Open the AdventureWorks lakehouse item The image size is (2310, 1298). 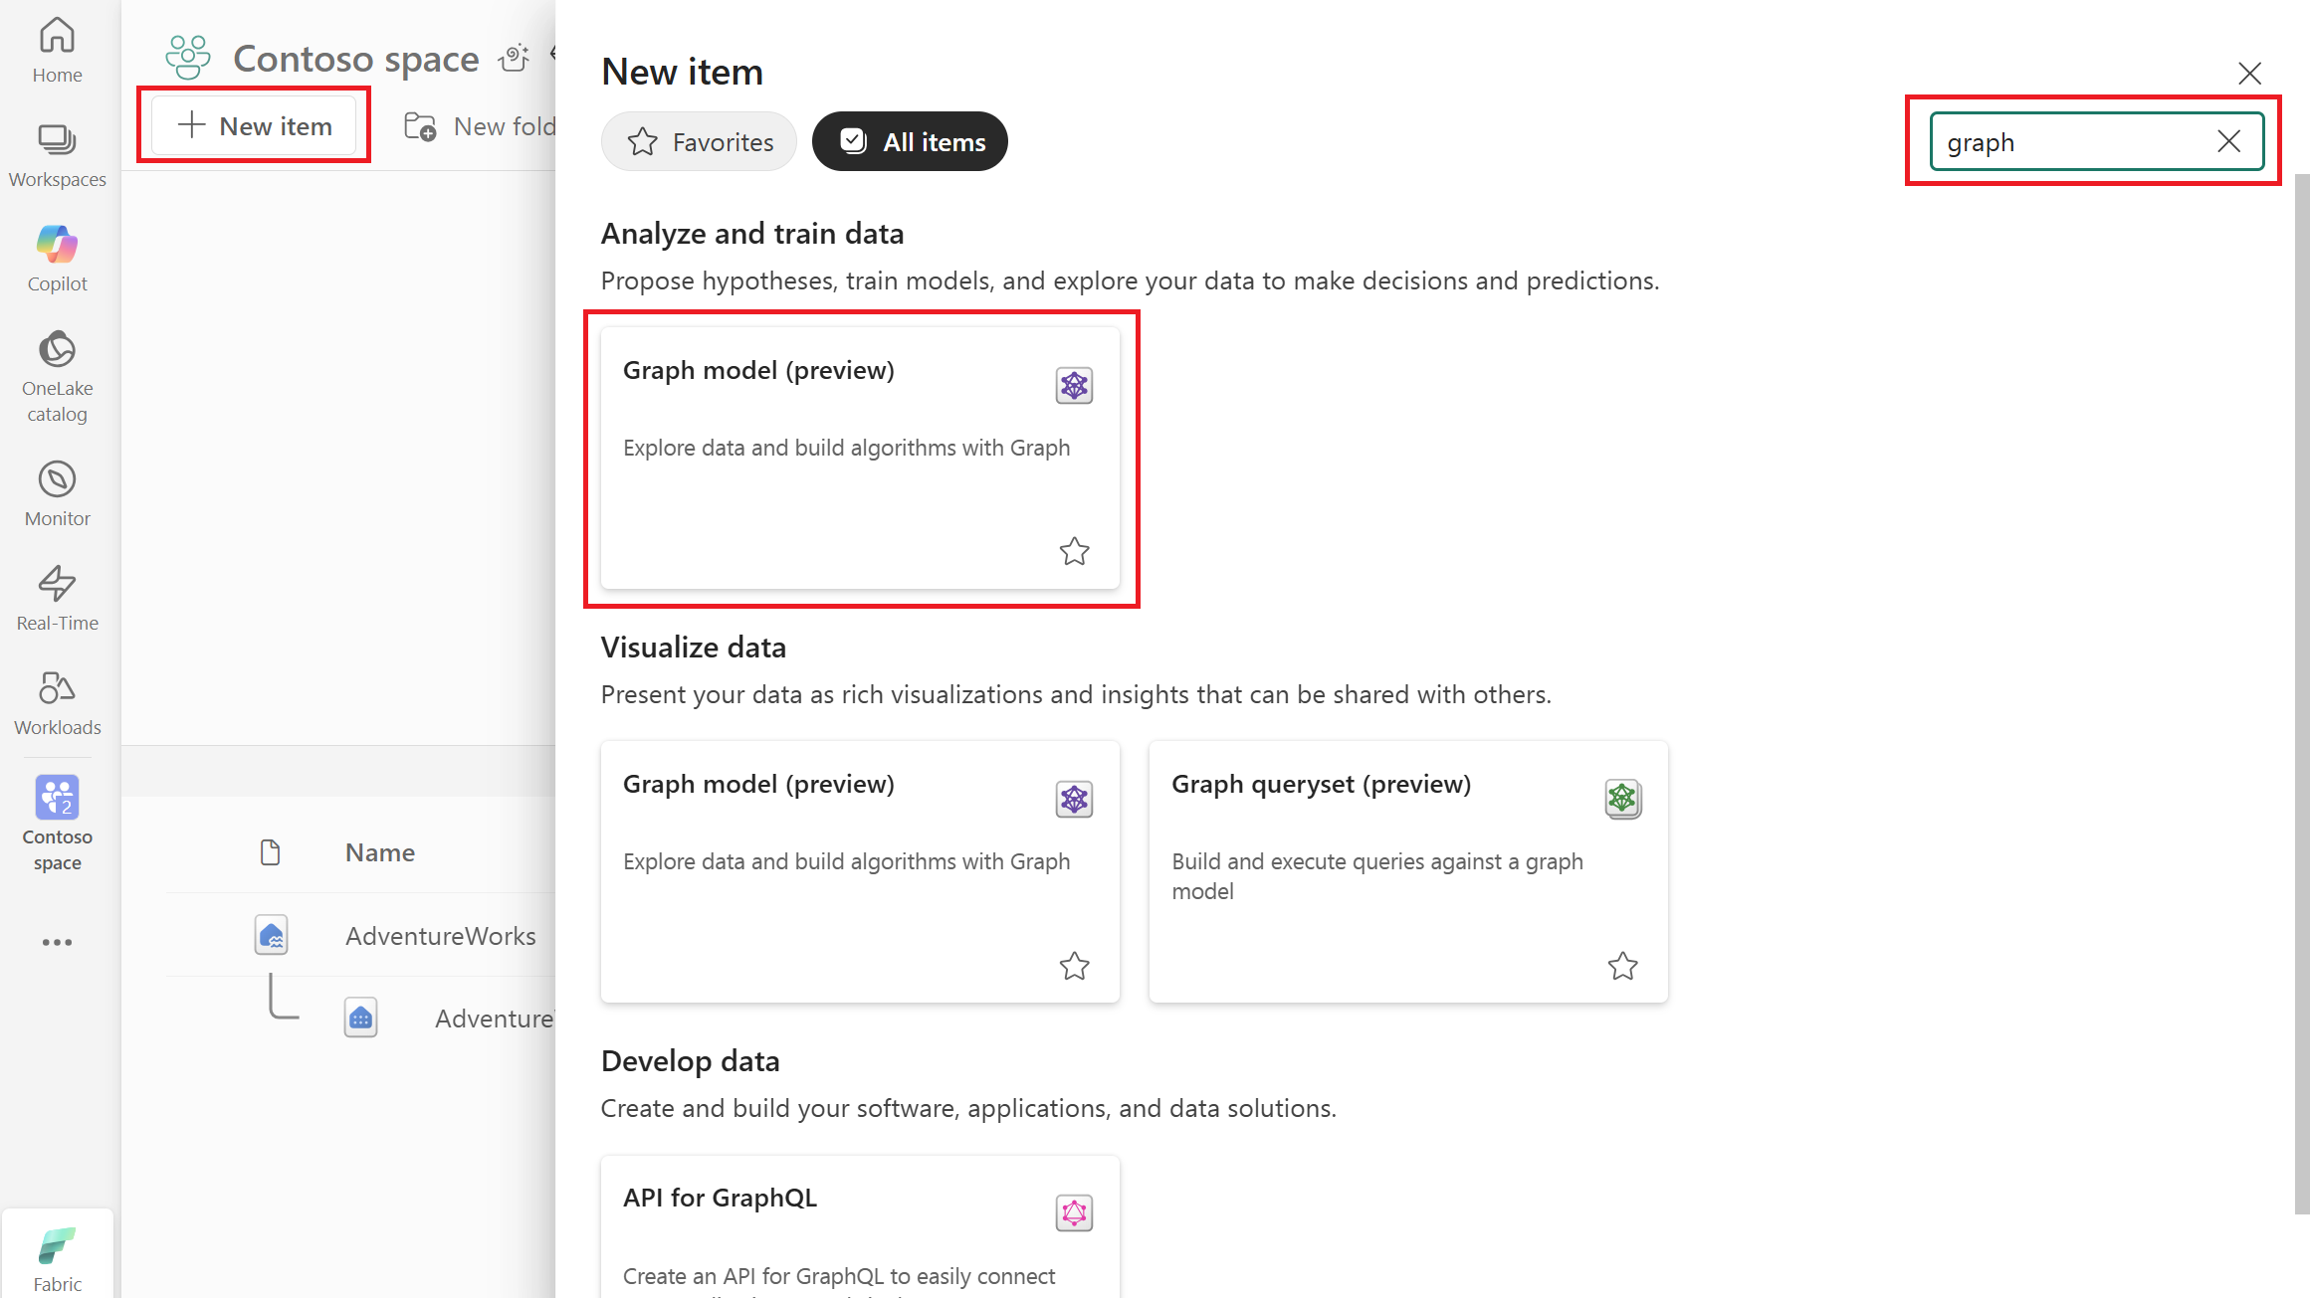point(440,936)
